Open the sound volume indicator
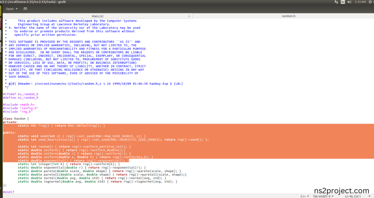Image resolution: width=374 pixels, height=198 pixels. [x=350, y=2]
